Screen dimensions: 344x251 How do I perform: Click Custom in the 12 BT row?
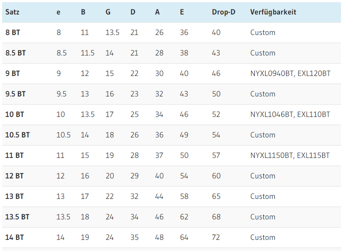tap(262, 176)
